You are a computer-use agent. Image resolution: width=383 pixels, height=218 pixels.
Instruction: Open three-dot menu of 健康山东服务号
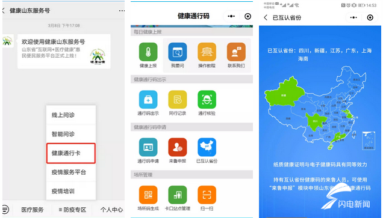122,11
